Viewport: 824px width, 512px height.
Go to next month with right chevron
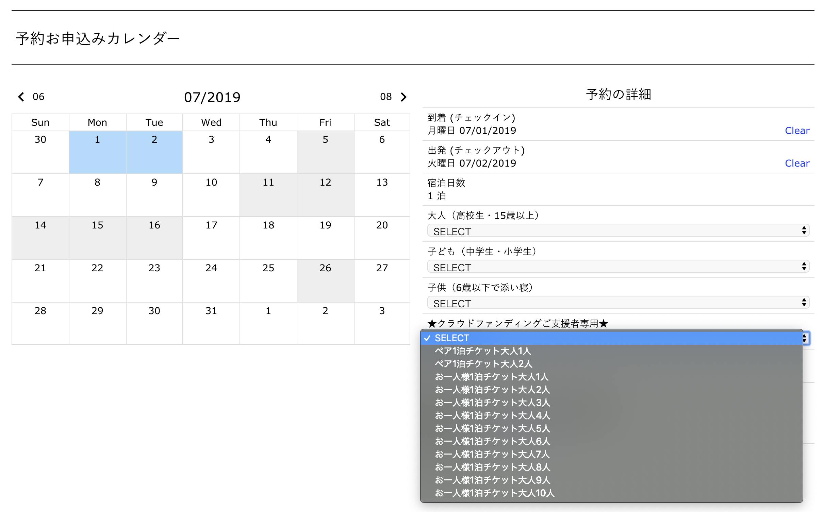[x=403, y=97]
